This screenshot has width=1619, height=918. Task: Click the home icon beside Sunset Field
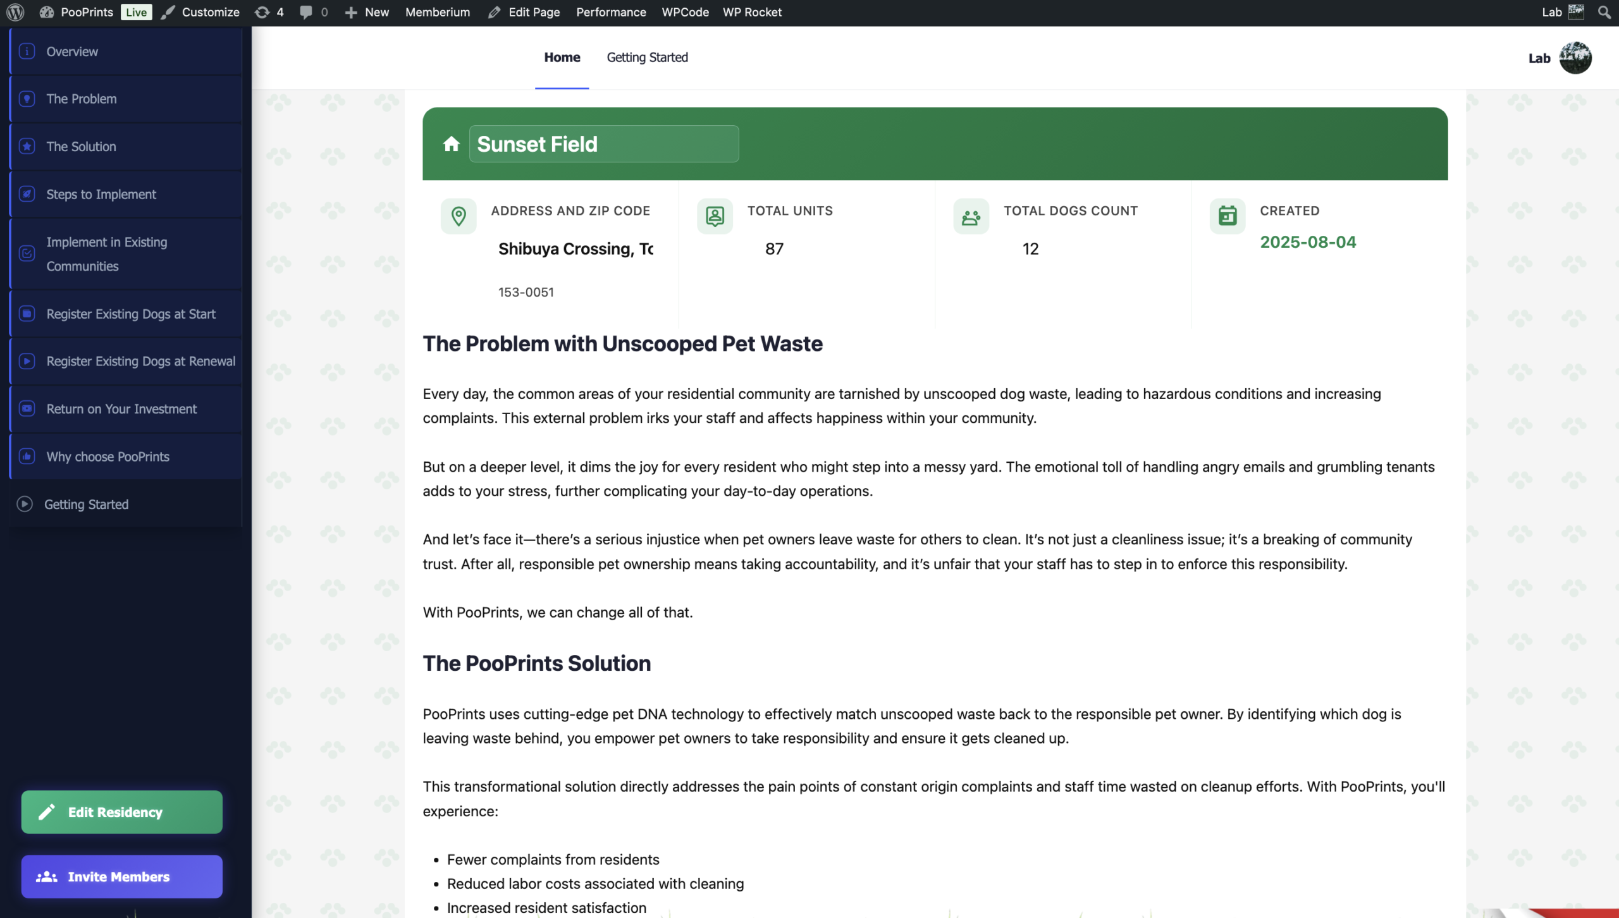(451, 144)
